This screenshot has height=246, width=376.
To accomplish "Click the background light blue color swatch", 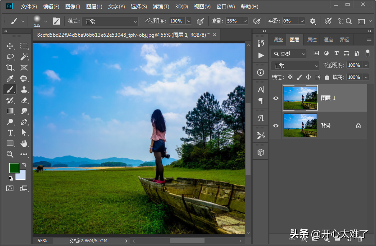I will (22, 176).
